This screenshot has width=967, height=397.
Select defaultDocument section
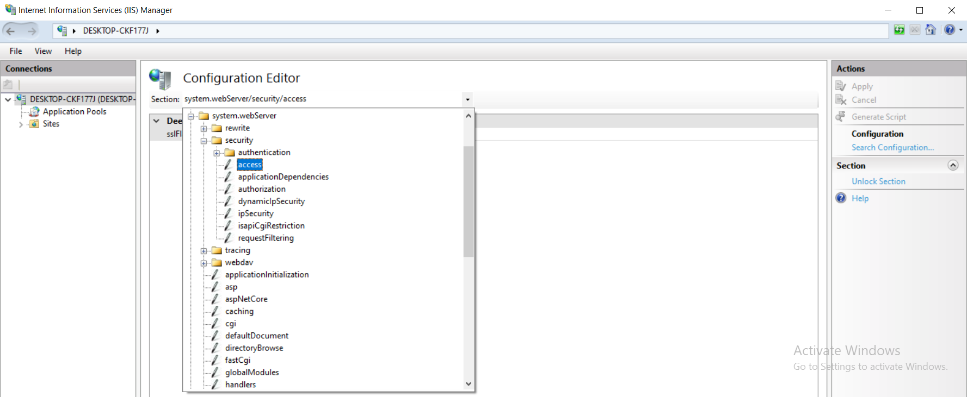[256, 336]
